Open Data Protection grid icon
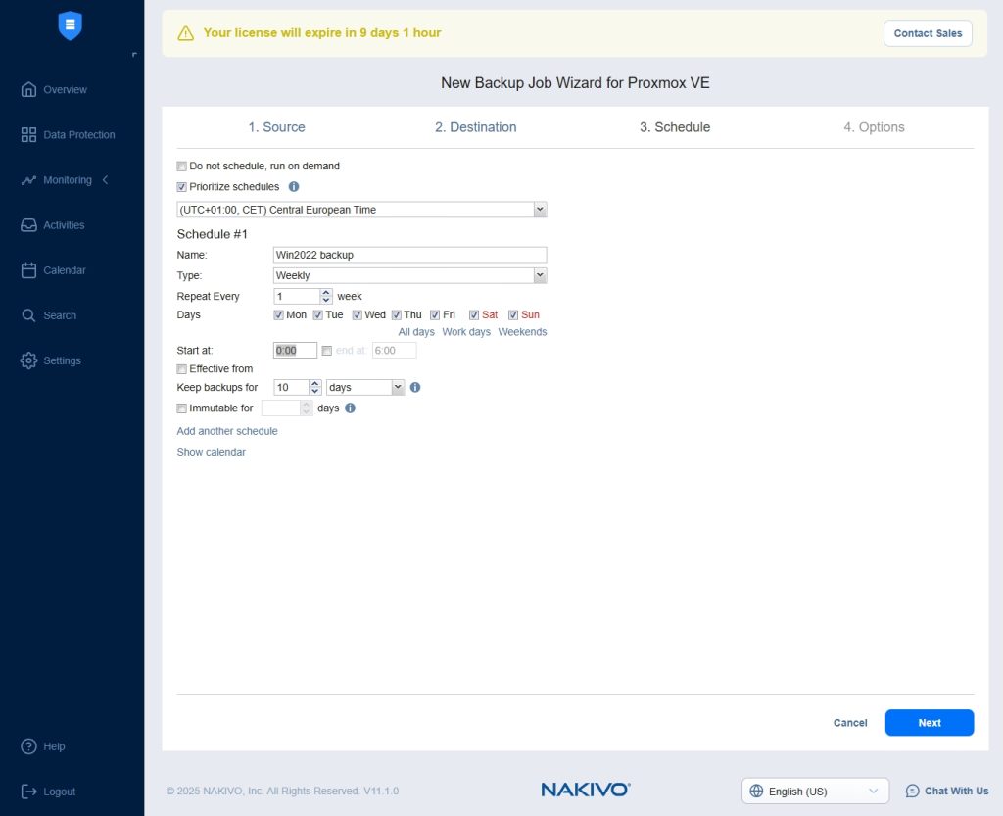Image resolution: width=1003 pixels, height=816 pixels. 29,135
